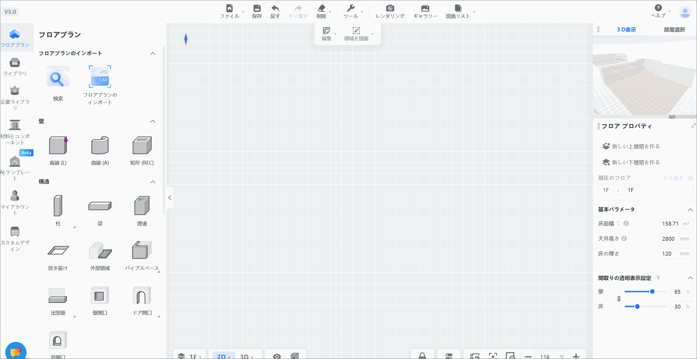Click 新しい下層階を作る to add lower floor
Image resolution: width=697 pixels, height=359 pixels.
[x=631, y=162]
